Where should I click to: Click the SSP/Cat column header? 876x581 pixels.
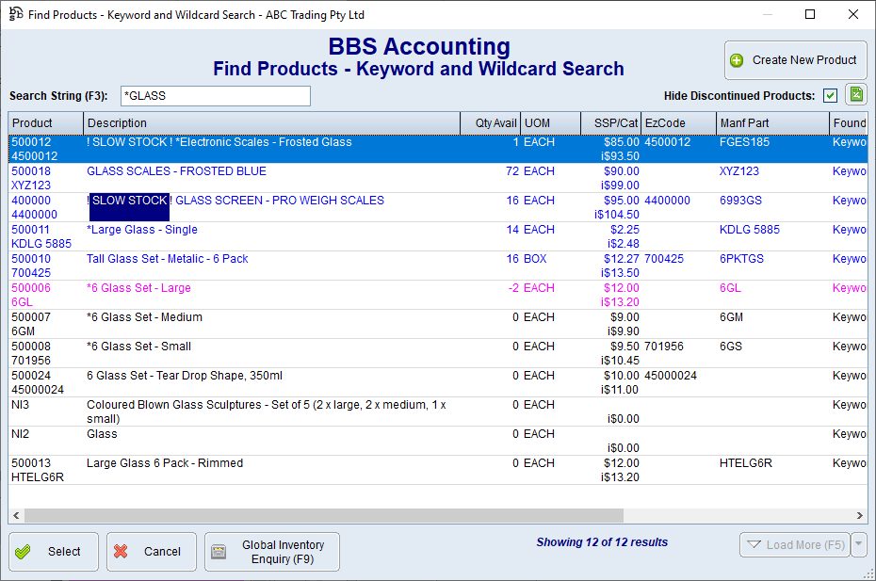[x=610, y=123]
